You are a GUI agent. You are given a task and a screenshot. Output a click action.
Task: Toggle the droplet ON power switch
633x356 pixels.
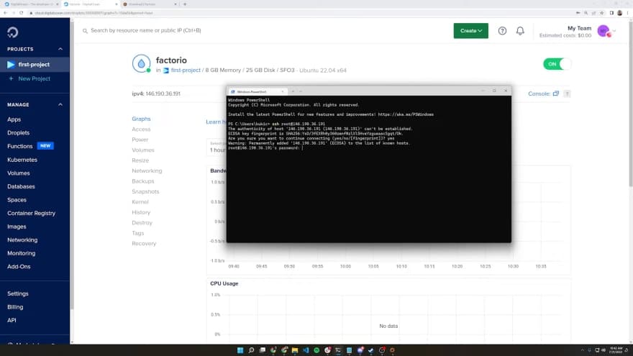point(557,64)
